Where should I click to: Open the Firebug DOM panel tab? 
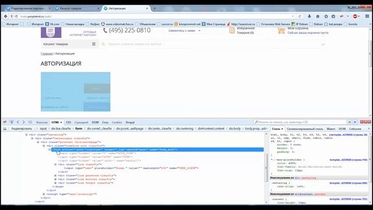click(x=95, y=122)
